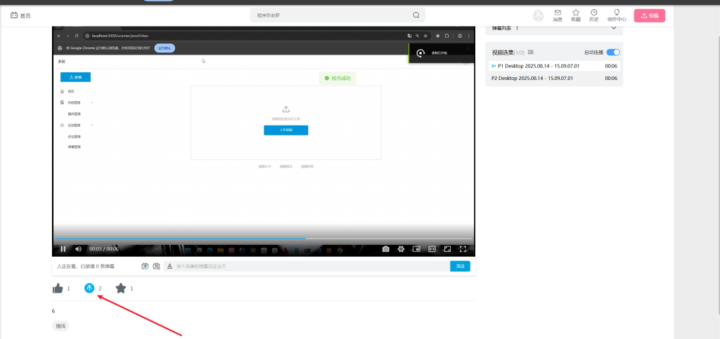Screen dimensions: 720x339
Task: Enable picture-in-picture mode in player
Action: (x=416, y=248)
